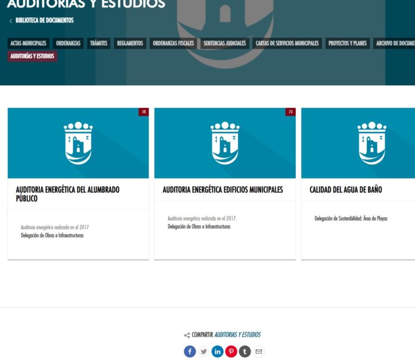
Task: Open Calidad del Agua de Baño title
Action: point(346,190)
